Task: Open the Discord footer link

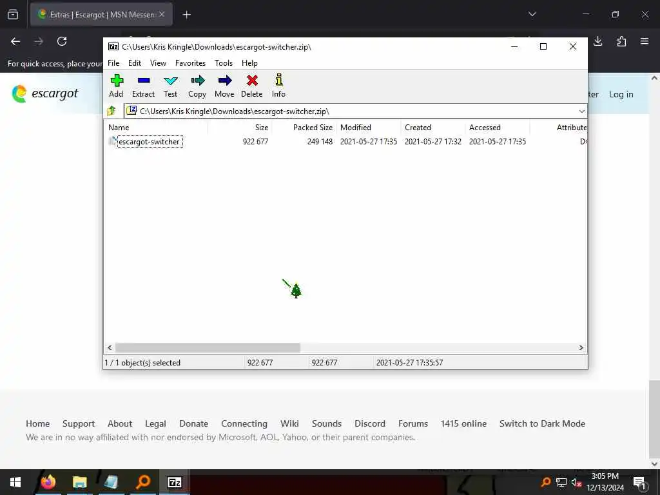Action: (370, 423)
